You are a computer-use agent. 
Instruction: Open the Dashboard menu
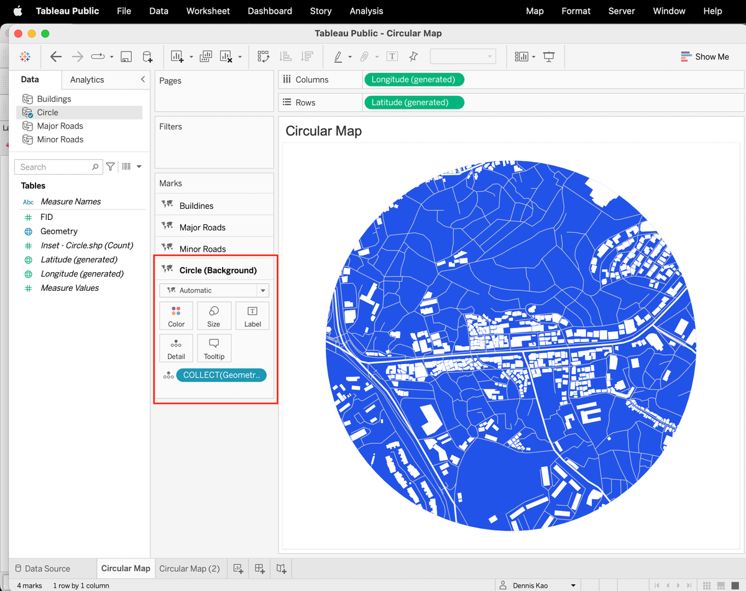pos(270,11)
